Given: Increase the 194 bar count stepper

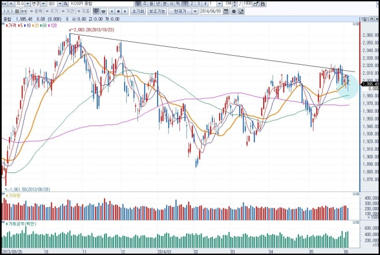Looking at the screenshot, I should [235, 2].
